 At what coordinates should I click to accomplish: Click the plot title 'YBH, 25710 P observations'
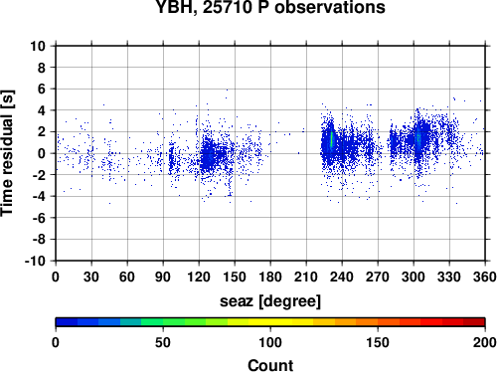tap(270, 7)
